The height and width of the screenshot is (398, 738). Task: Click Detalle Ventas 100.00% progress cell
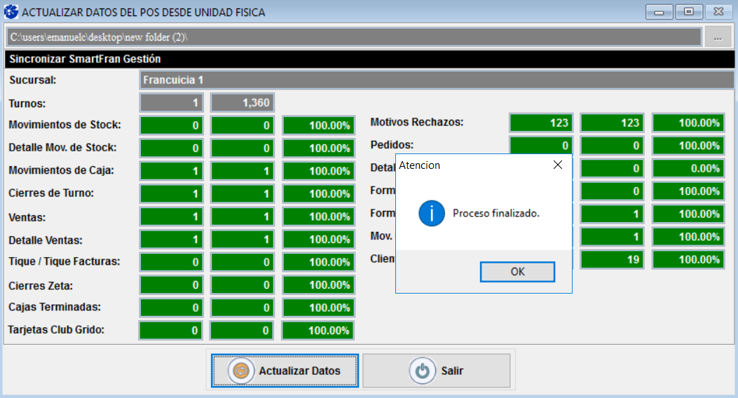coord(319,240)
